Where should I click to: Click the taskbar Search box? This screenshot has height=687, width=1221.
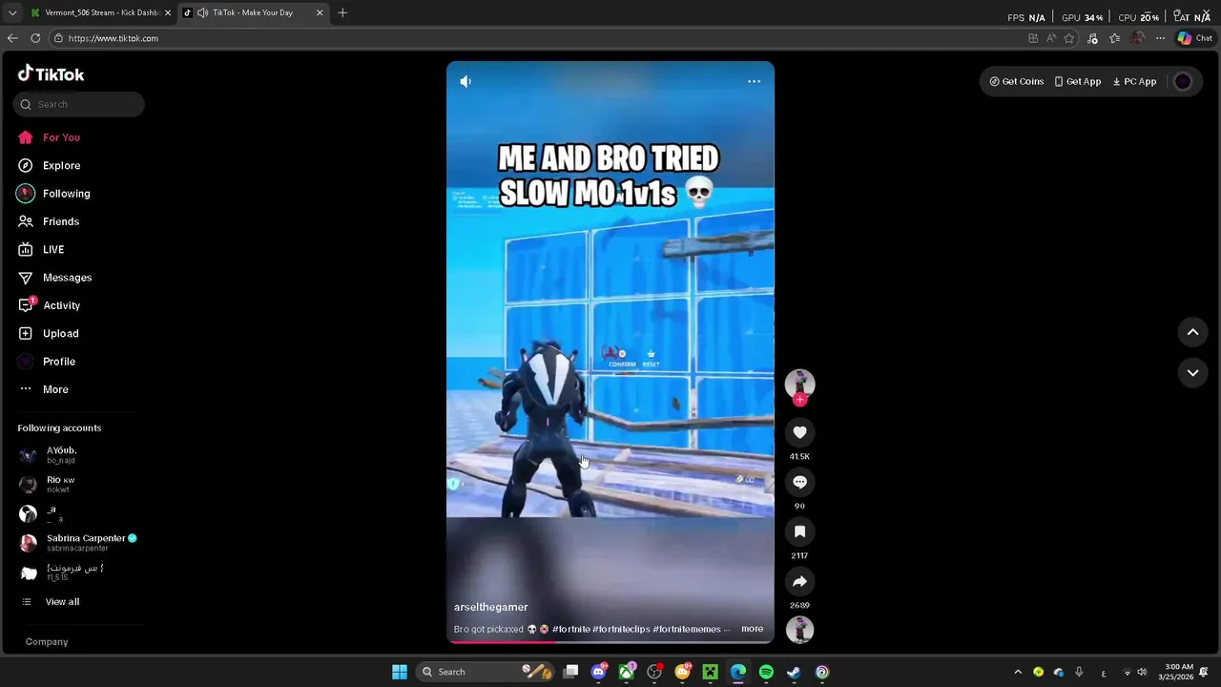pyautogui.click(x=485, y=672)
